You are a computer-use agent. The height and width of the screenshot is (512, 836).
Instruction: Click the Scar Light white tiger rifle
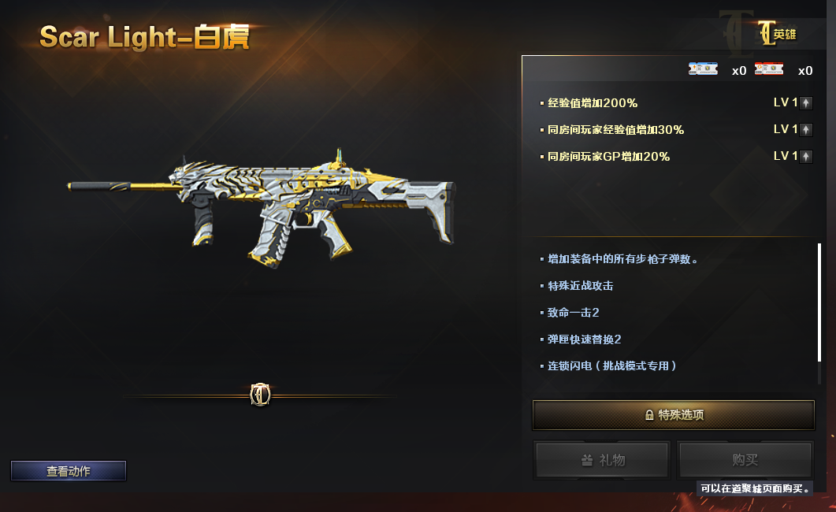(x=262, y=208)
